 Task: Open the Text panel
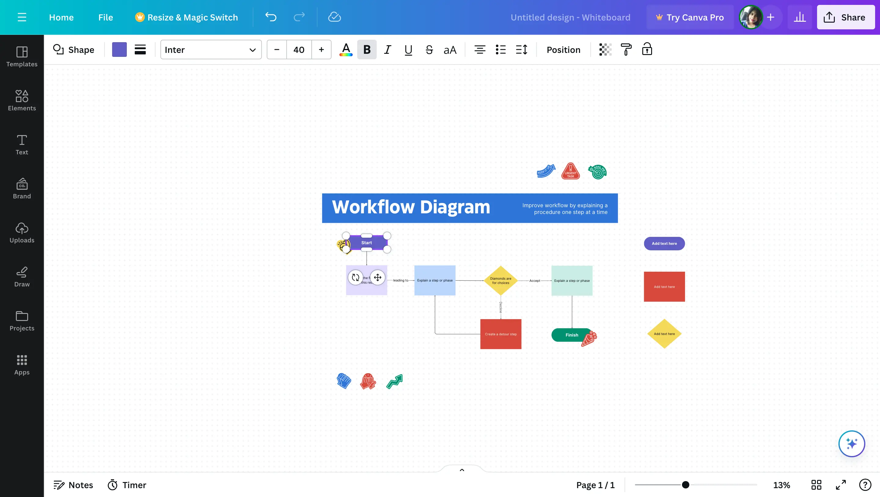point(22,145)
